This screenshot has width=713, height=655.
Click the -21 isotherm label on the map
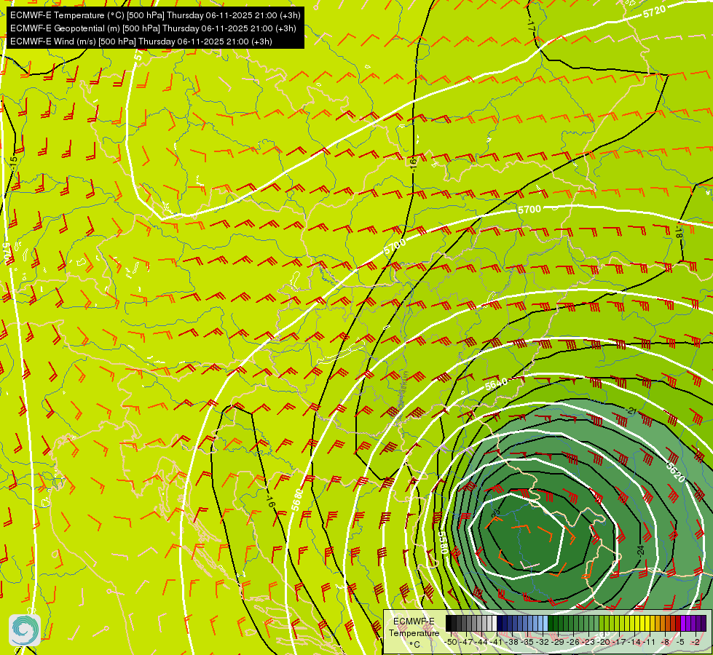(631, 411)
